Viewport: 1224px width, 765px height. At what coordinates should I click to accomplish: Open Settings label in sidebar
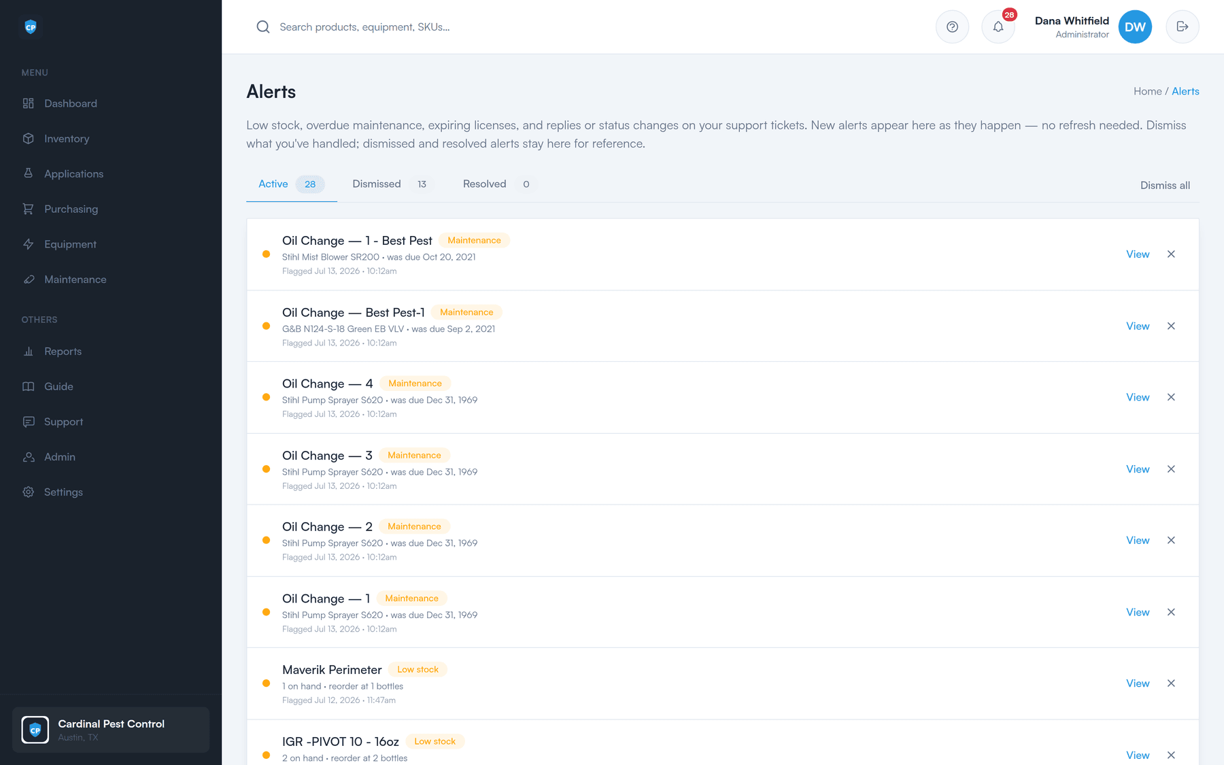coord(63,492)
